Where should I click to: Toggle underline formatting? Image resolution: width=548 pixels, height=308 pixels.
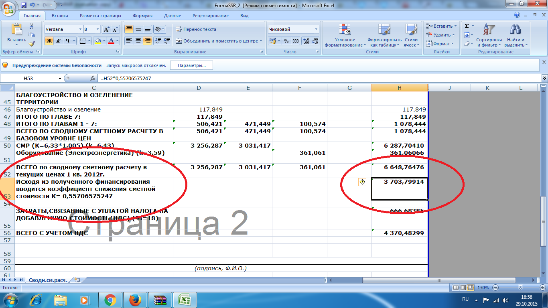click(x=68, y=41)
